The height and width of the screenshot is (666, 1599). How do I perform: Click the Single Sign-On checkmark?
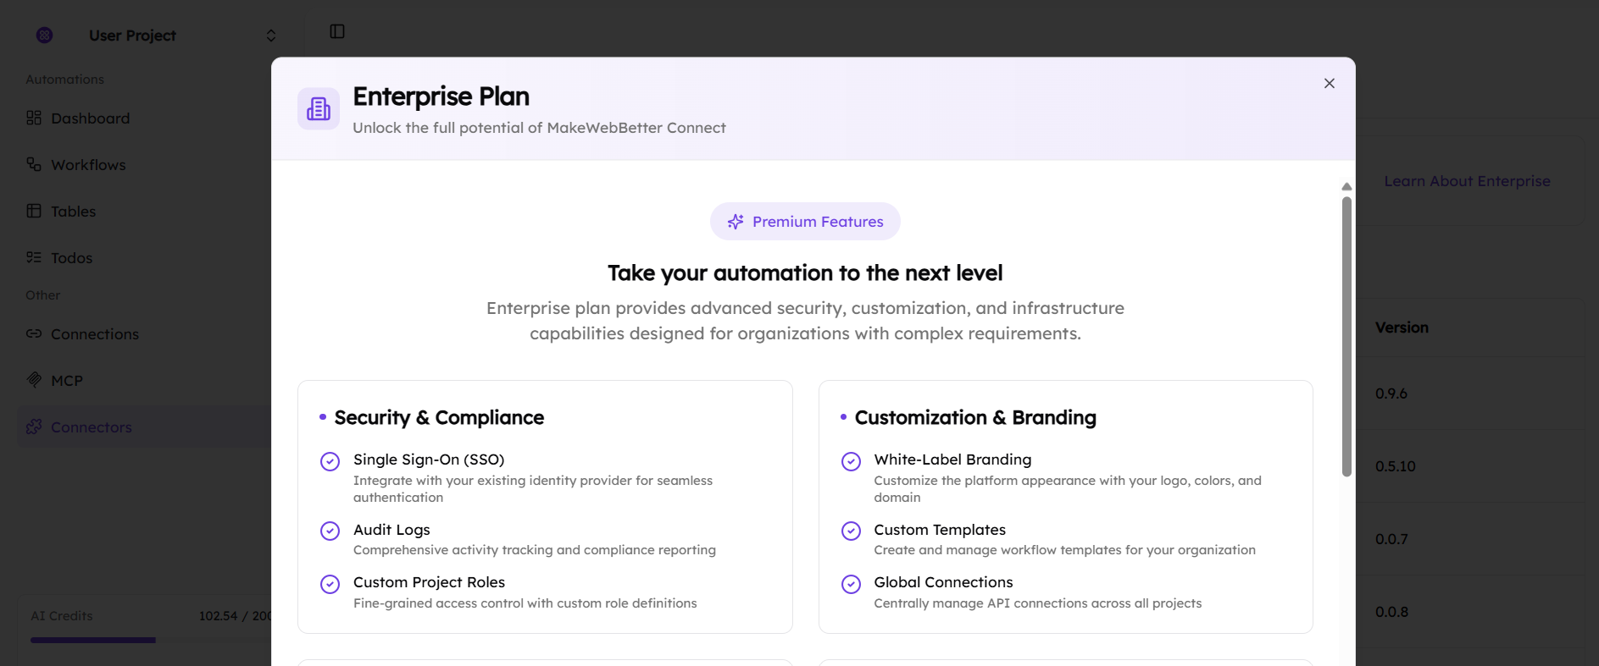(330, 461)
